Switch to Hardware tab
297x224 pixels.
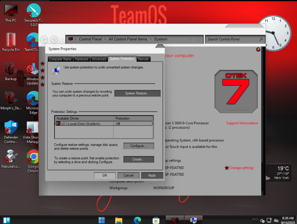(x=81, y=59)
